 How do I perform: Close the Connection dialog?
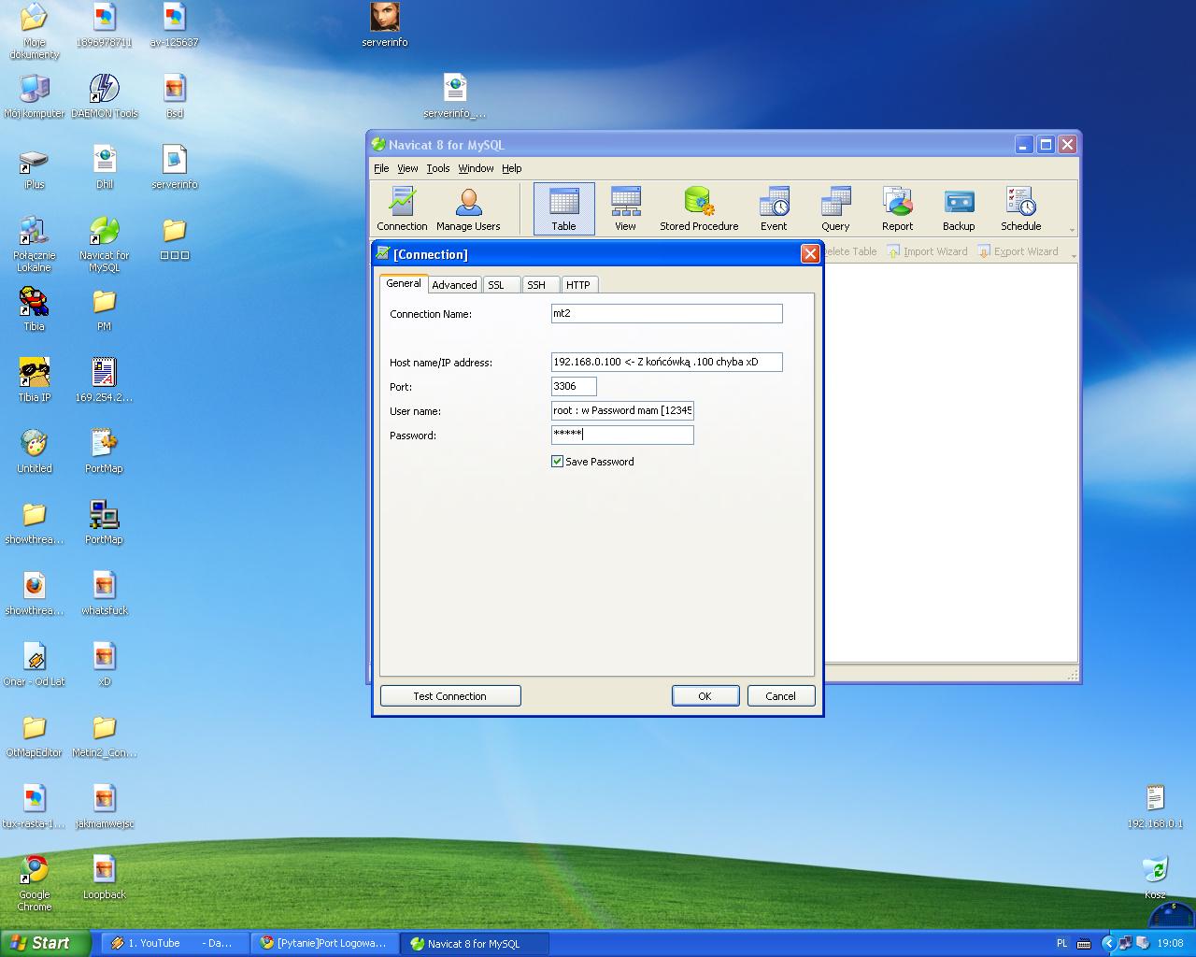point(810,254)
